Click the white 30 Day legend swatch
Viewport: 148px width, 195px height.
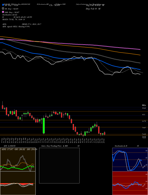3,9
